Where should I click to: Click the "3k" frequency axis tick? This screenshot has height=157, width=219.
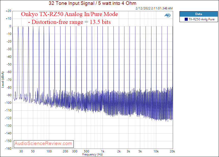128,151
